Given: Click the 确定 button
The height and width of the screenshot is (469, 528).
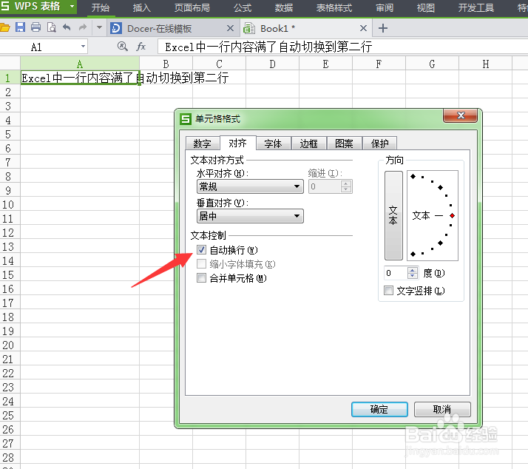Looking at the screenshot, I should (379, 409).
